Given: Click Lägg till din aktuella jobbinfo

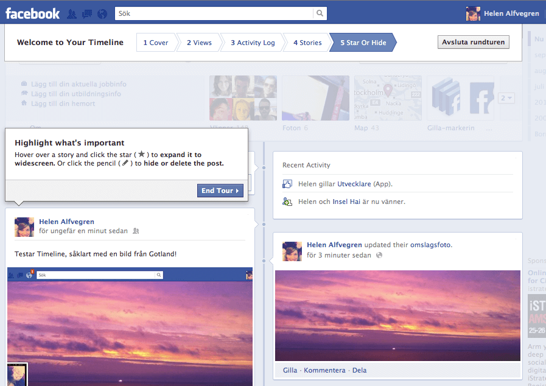Looking at the screenshot, I should point(79,84).
